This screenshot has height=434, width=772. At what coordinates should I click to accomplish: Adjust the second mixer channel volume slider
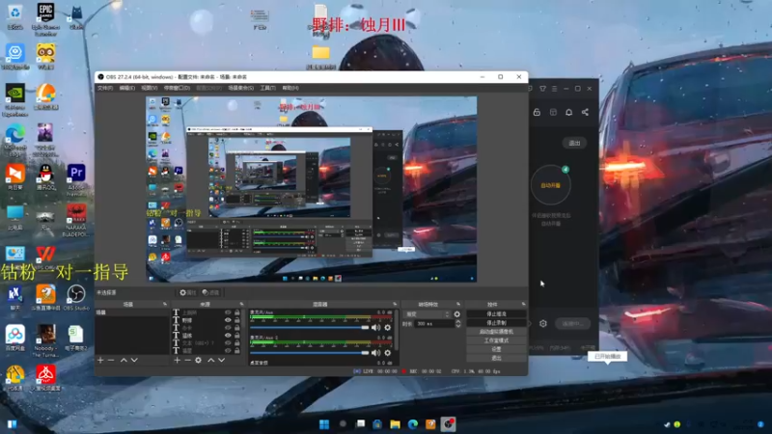pos(309,353)
